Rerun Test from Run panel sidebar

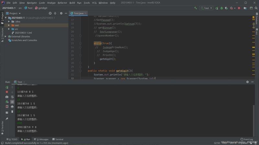(x=7, y=87)
